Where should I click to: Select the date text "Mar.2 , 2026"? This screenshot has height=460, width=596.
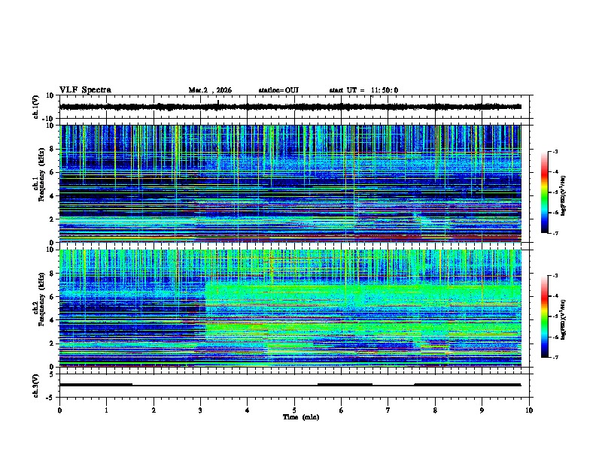tap(210, 90)
